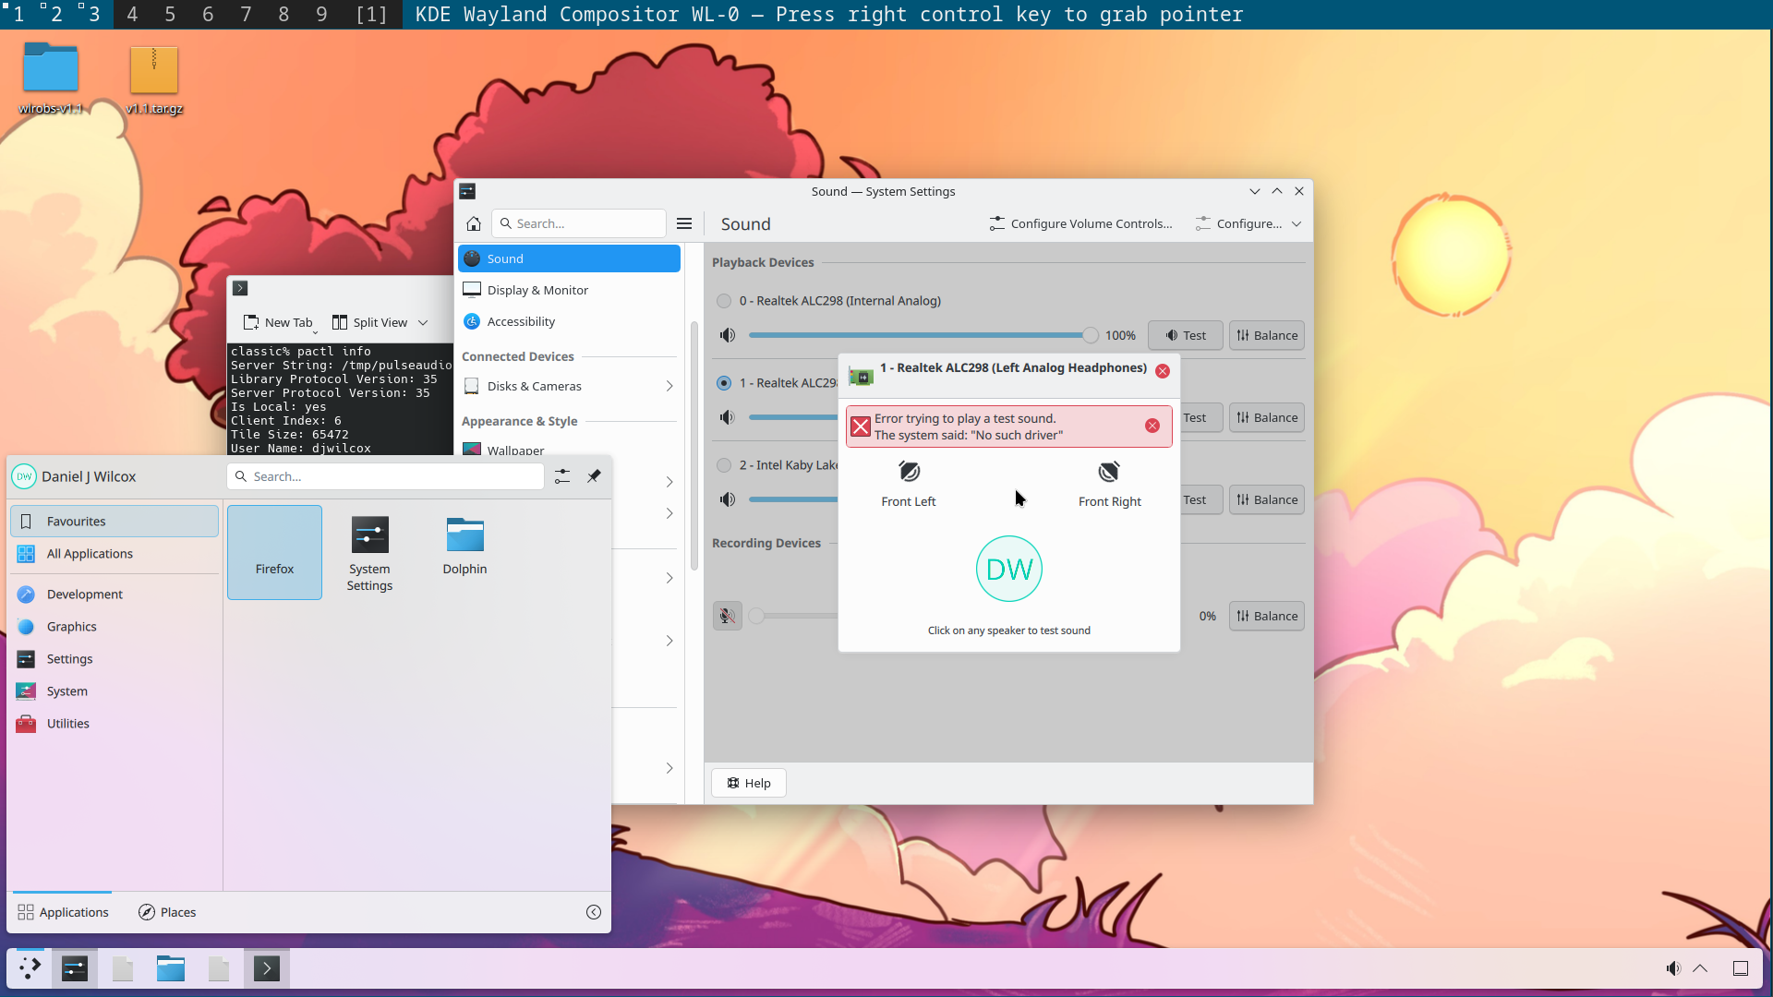Screen dimensions: 1773x997
Task: Open the hamburger menu in System Settings
Action: (x=684, y=223)
